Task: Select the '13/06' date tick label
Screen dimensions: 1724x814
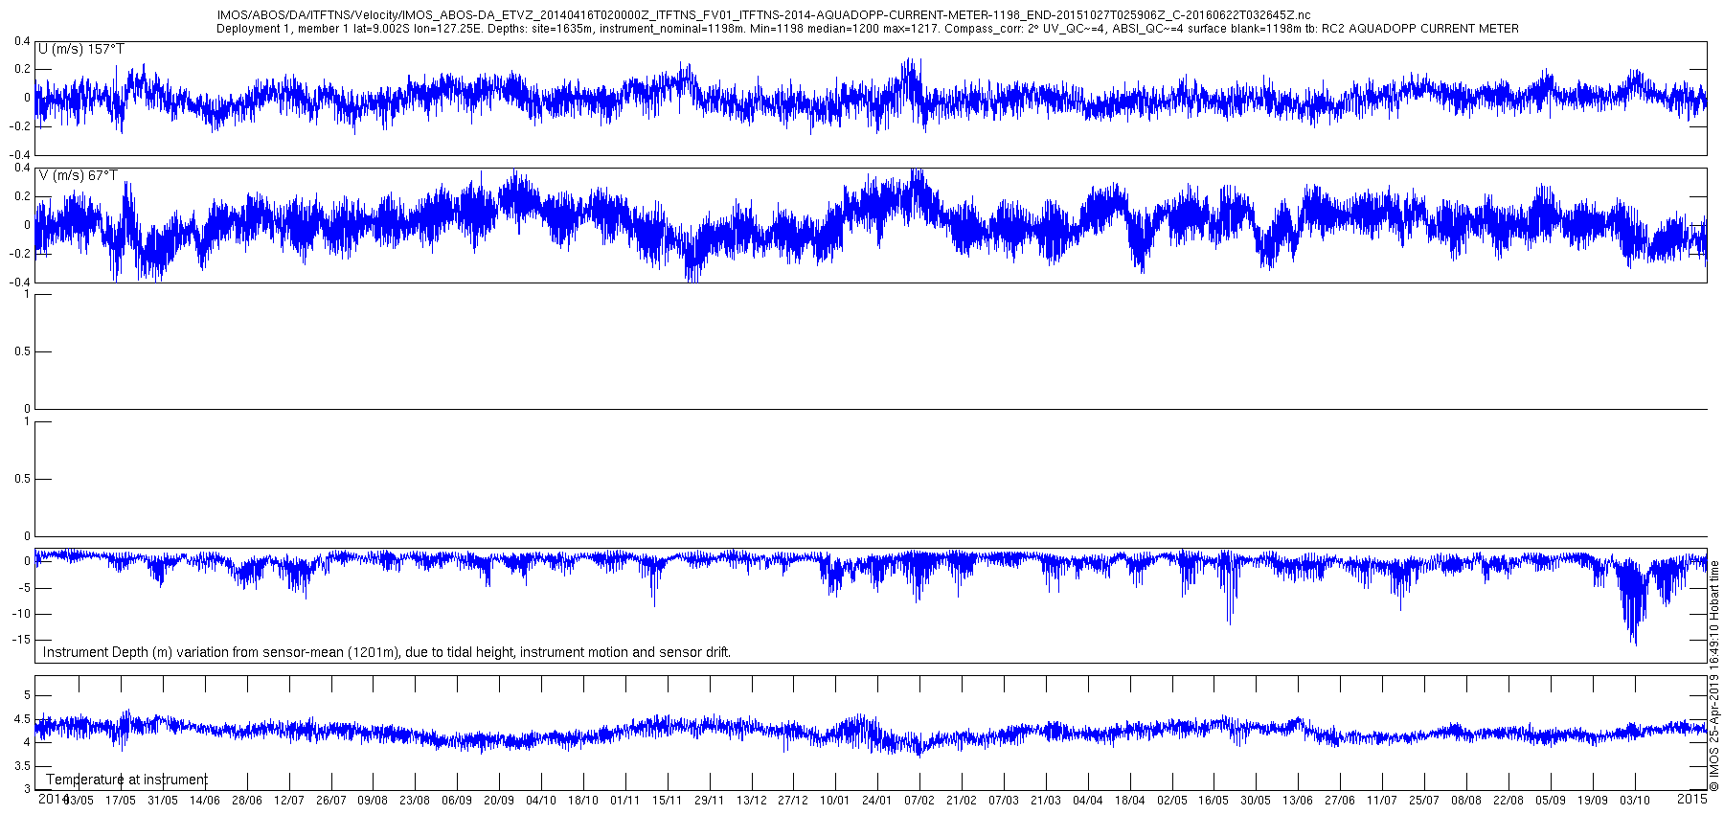Action: [1298, 801]
